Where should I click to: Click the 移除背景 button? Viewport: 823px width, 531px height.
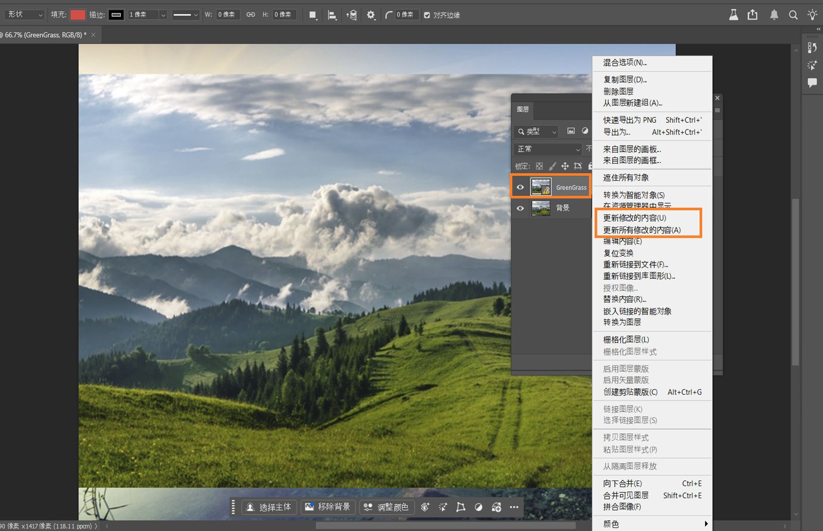click(328, 507)
